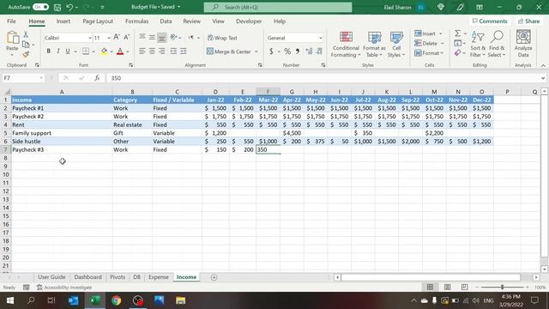This screenshot has width=549, height=309.
Task: Click the Paste clipboard icon
Action: coord(12,38)
